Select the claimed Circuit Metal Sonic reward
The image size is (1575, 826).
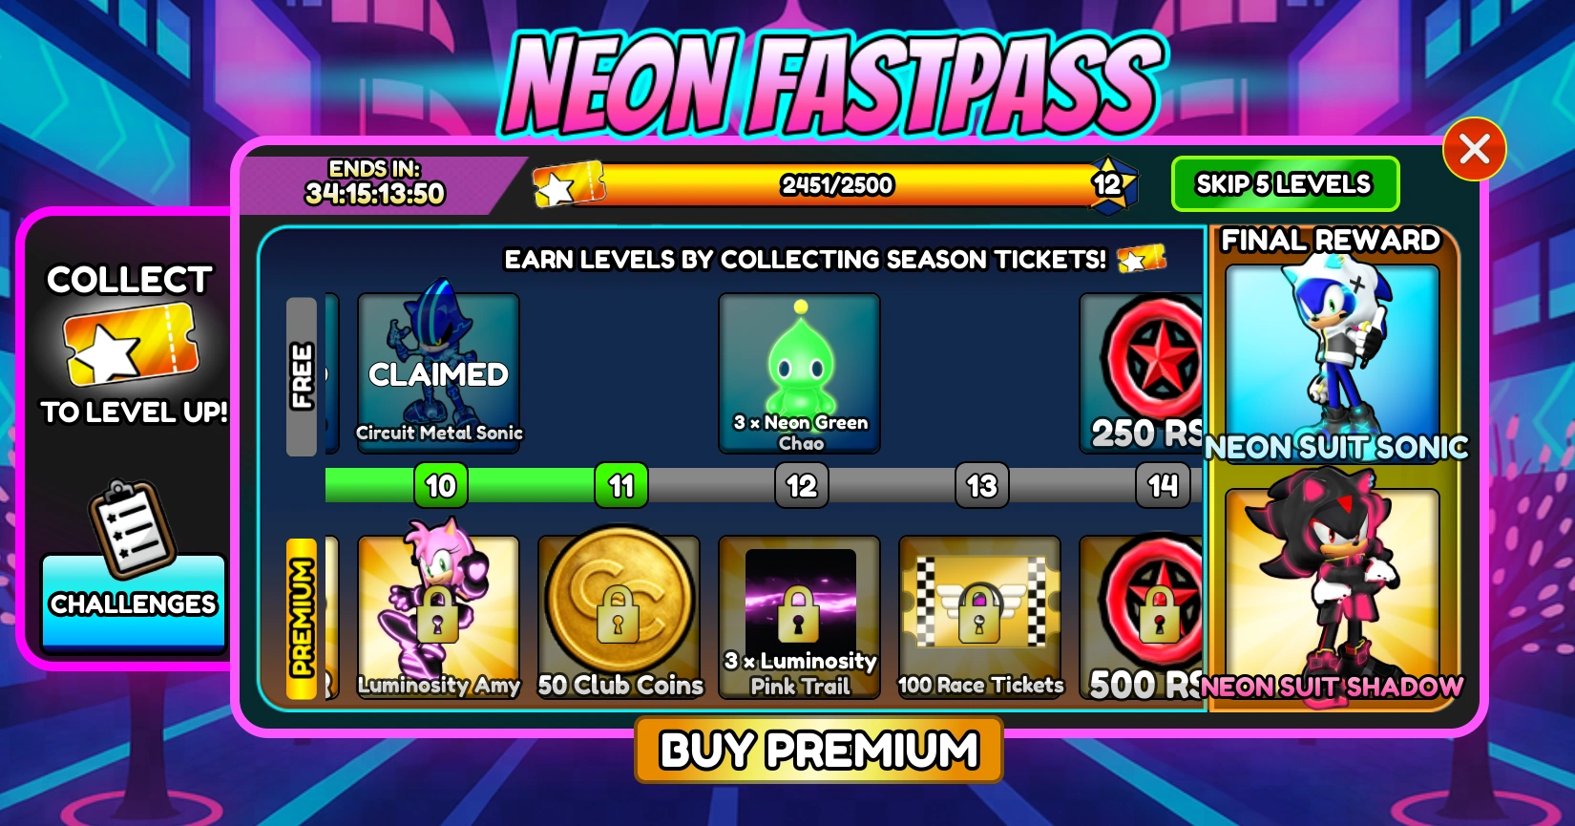pyautogui.click(x=438, y=372)
